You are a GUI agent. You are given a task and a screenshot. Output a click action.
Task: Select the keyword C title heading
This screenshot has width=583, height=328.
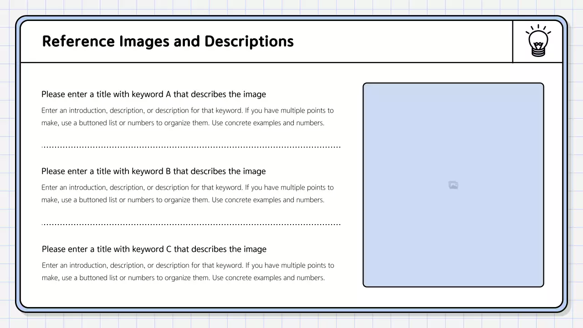pyautogui.click(x=153, y=249)
